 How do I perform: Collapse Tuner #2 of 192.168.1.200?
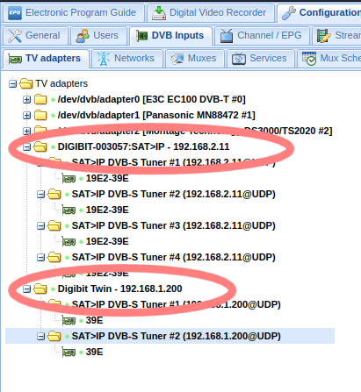[x=40, y=337]
